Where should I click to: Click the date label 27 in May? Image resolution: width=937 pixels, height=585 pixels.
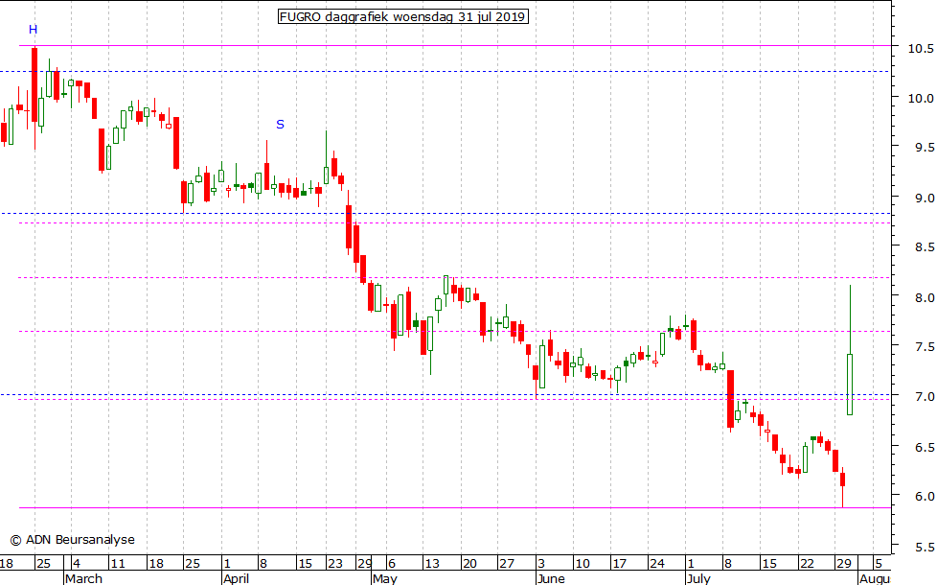(x=506, y=564)
